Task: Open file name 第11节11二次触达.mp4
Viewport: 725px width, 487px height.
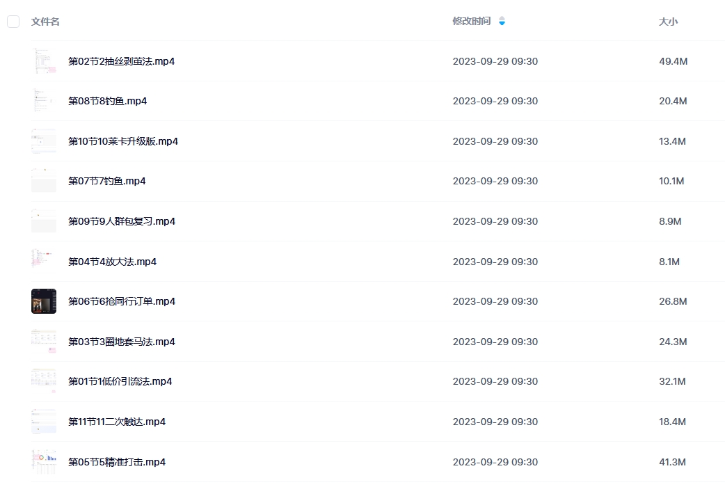Action: (x=117, y=422)
